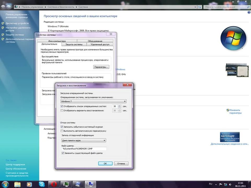Launch Skype from the taskbar
Image resolution: width=251 pixels, height=188 pixels.
[x=42, y=184]
